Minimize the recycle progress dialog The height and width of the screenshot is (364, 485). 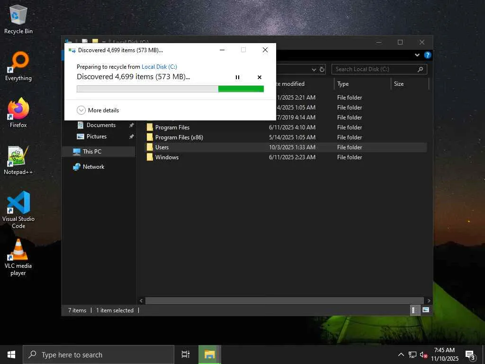[x=222, y=50]
